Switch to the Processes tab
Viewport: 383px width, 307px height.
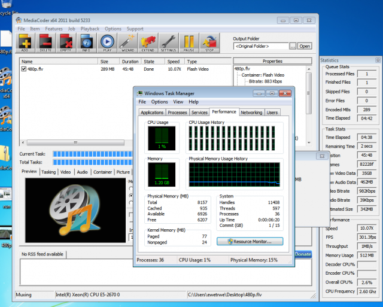point(177,113)
